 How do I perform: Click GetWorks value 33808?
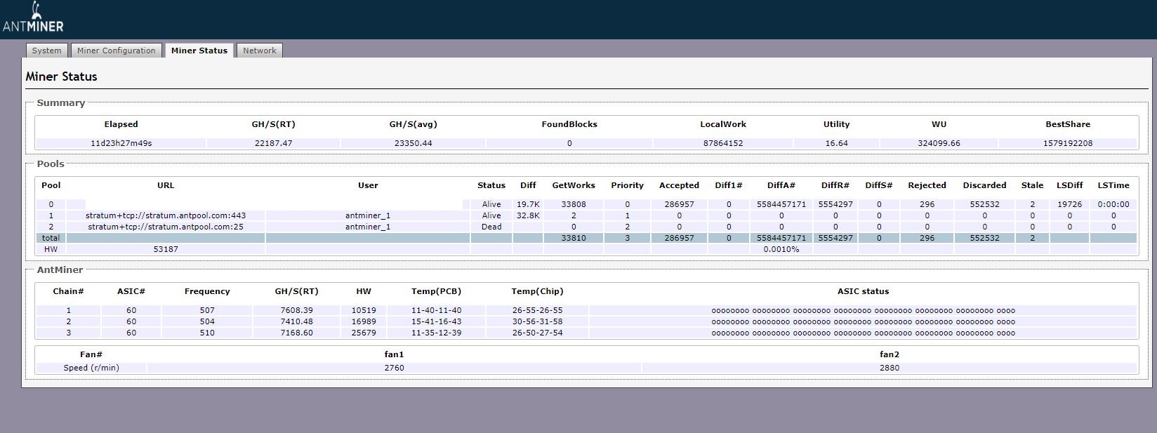tap(574, 204)
